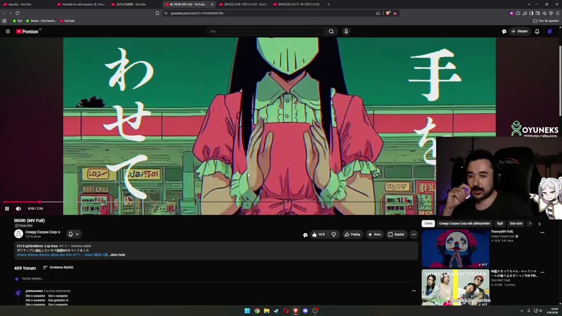Switch to Japonbu - YouTube tab
This screenshot has width=562, height=316.
[27, 4]
